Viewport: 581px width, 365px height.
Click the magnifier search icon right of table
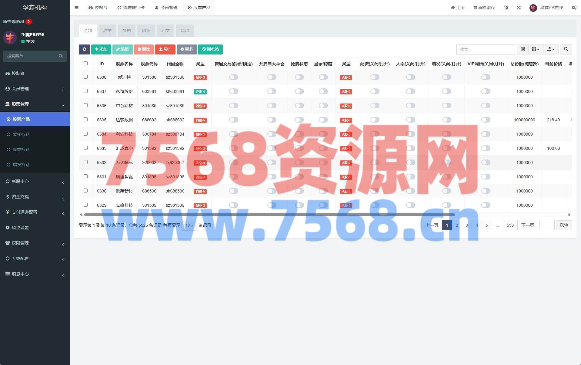point(566,49)
